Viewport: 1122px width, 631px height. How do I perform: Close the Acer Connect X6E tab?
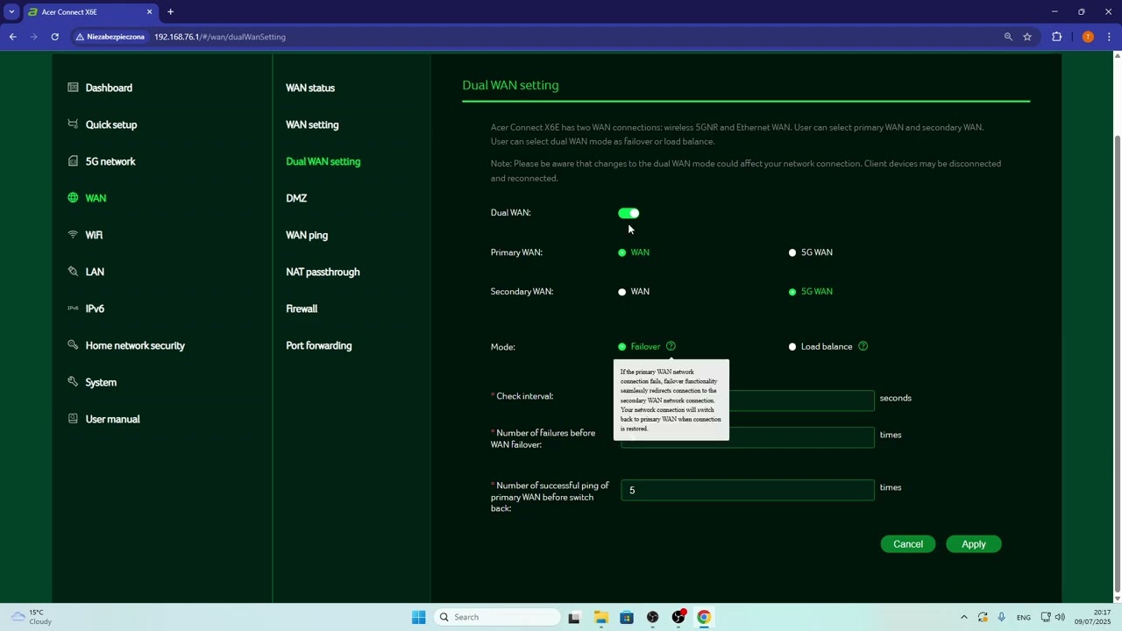[149, 12]
